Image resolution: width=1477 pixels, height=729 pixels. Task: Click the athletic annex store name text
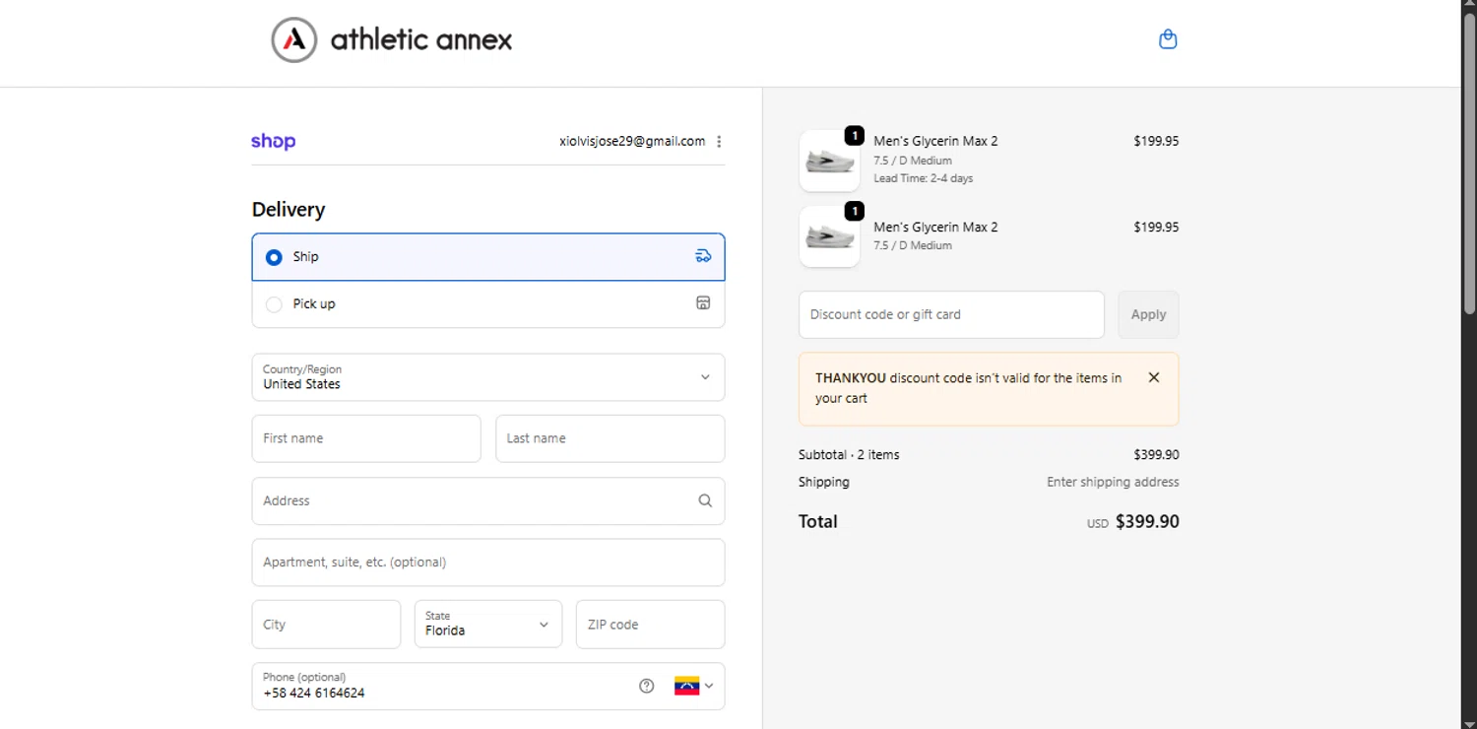[x=421, y=40]
